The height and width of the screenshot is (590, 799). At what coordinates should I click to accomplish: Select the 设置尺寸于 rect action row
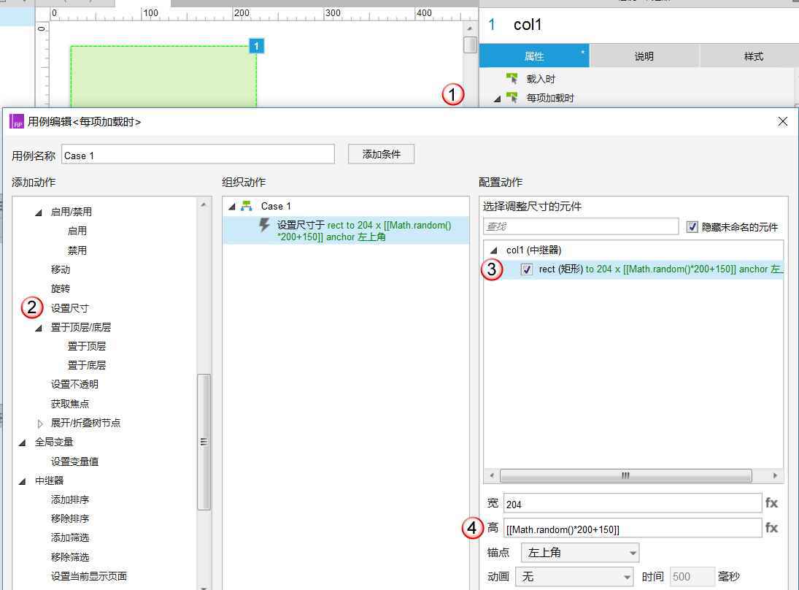[x=346, y=231]
